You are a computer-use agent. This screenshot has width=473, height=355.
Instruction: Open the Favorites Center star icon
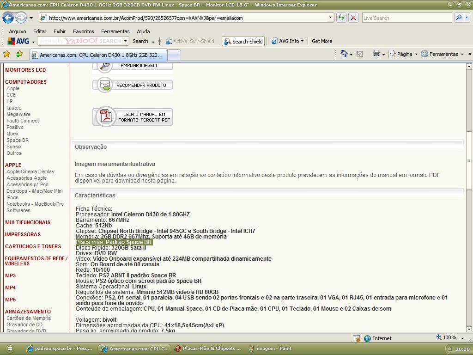[x=6, y=54]
